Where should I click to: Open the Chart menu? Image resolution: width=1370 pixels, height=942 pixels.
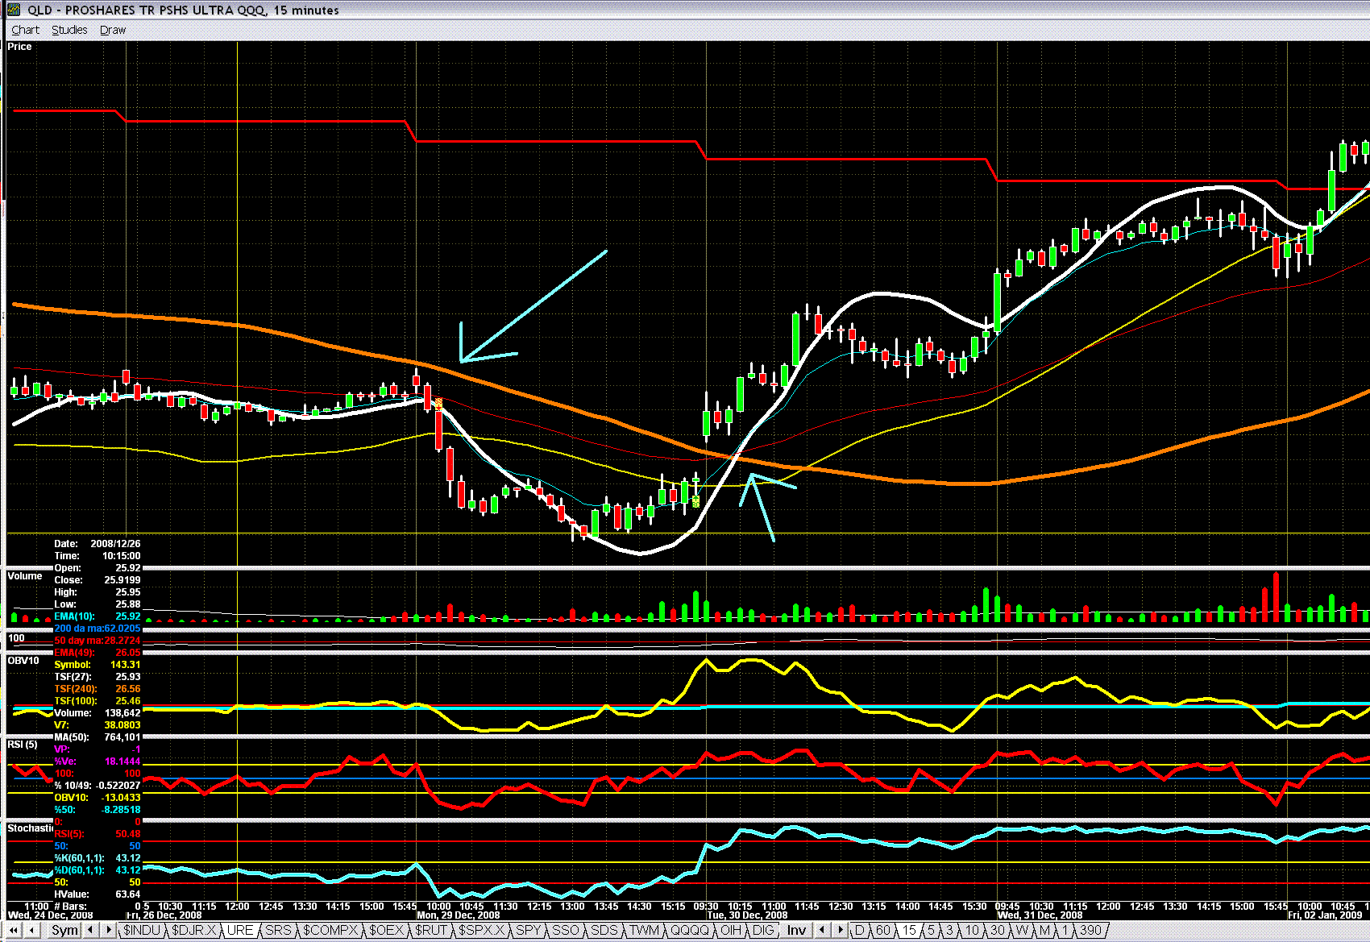[x=25, y=30]
